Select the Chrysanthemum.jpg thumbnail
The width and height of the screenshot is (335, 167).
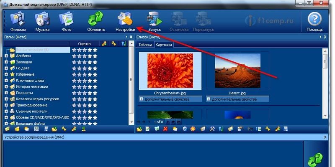(x=170, y=71)
